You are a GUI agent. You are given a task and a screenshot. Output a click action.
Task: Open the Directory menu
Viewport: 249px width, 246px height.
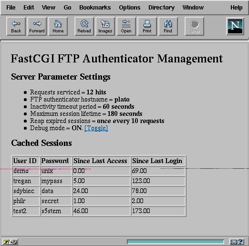tap(161, 8)
